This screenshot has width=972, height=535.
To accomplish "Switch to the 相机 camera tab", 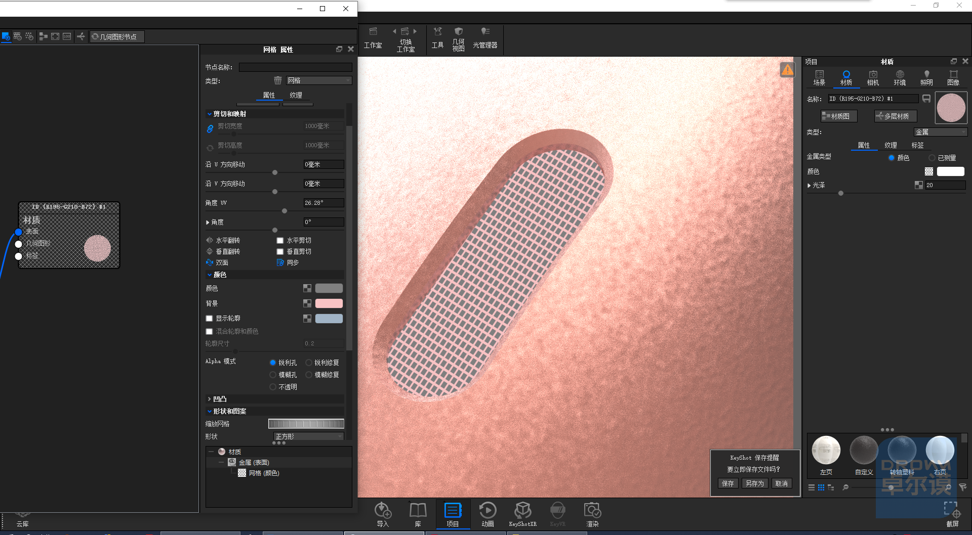I will pos(873,78).
